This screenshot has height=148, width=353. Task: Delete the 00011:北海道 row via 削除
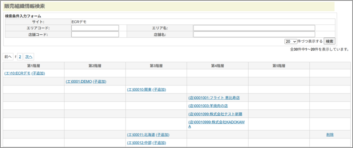[330, 135]
